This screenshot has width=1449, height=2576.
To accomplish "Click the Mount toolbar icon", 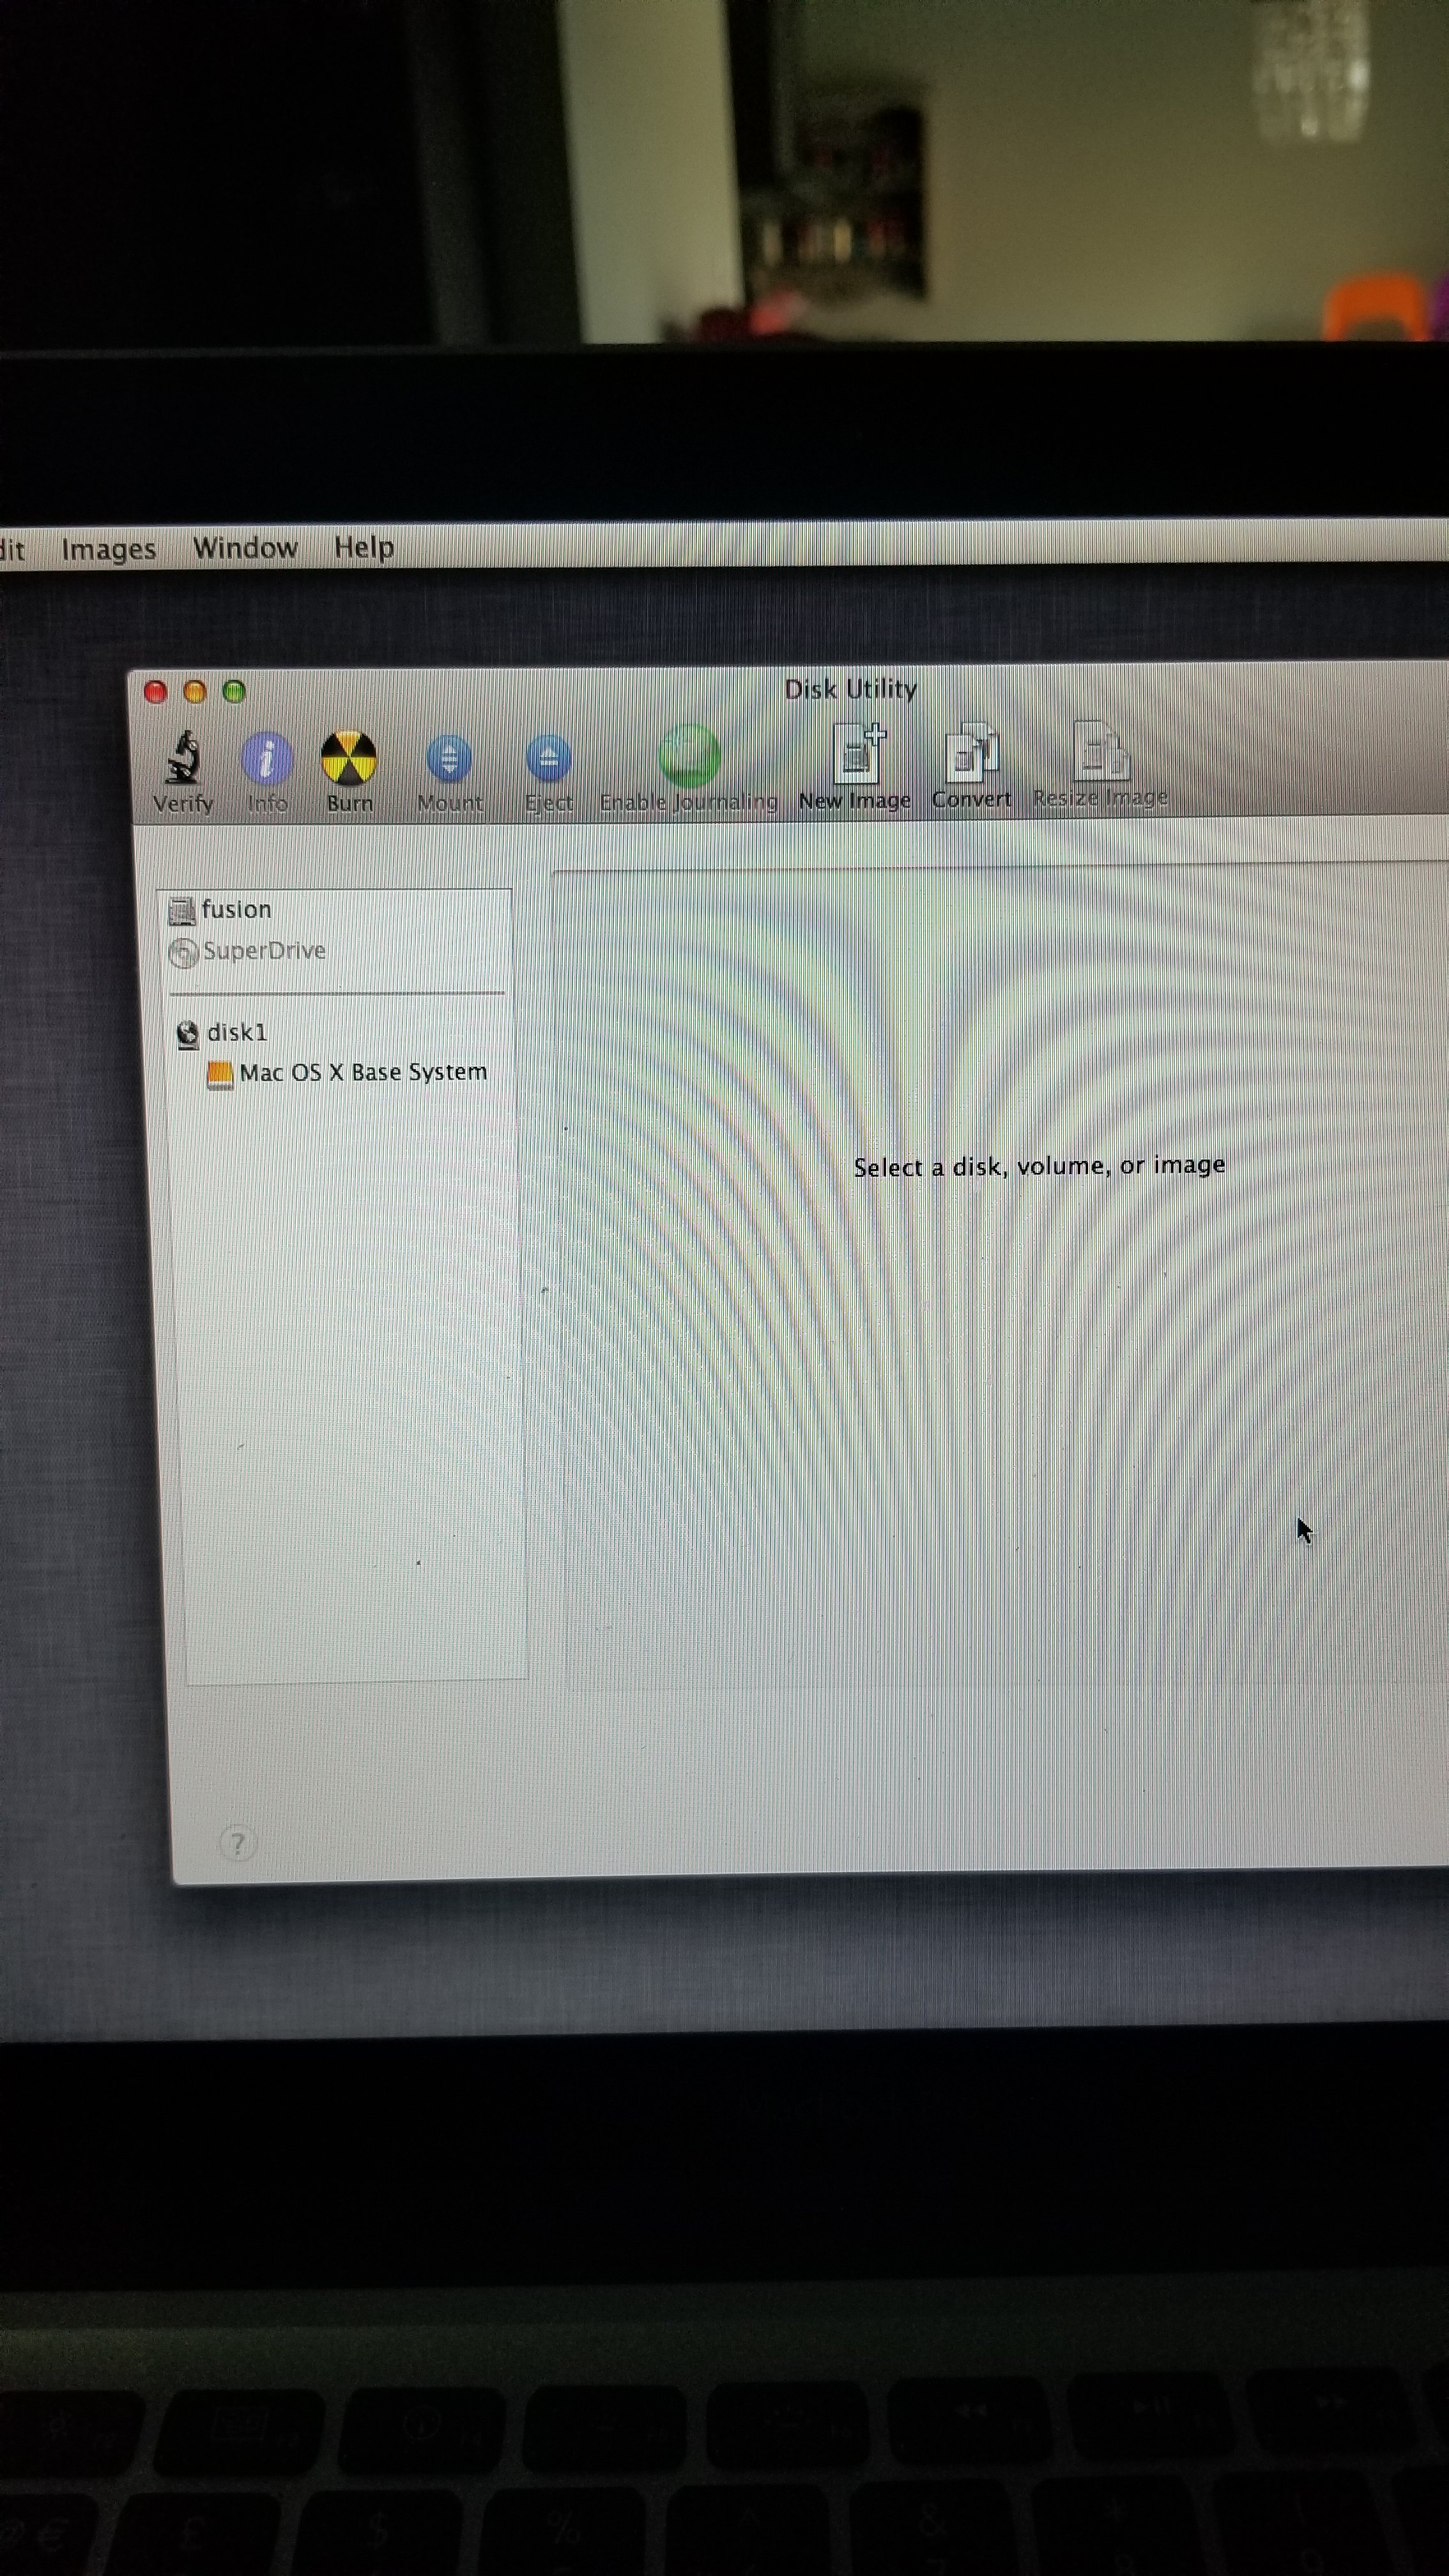I will [449, 759].
